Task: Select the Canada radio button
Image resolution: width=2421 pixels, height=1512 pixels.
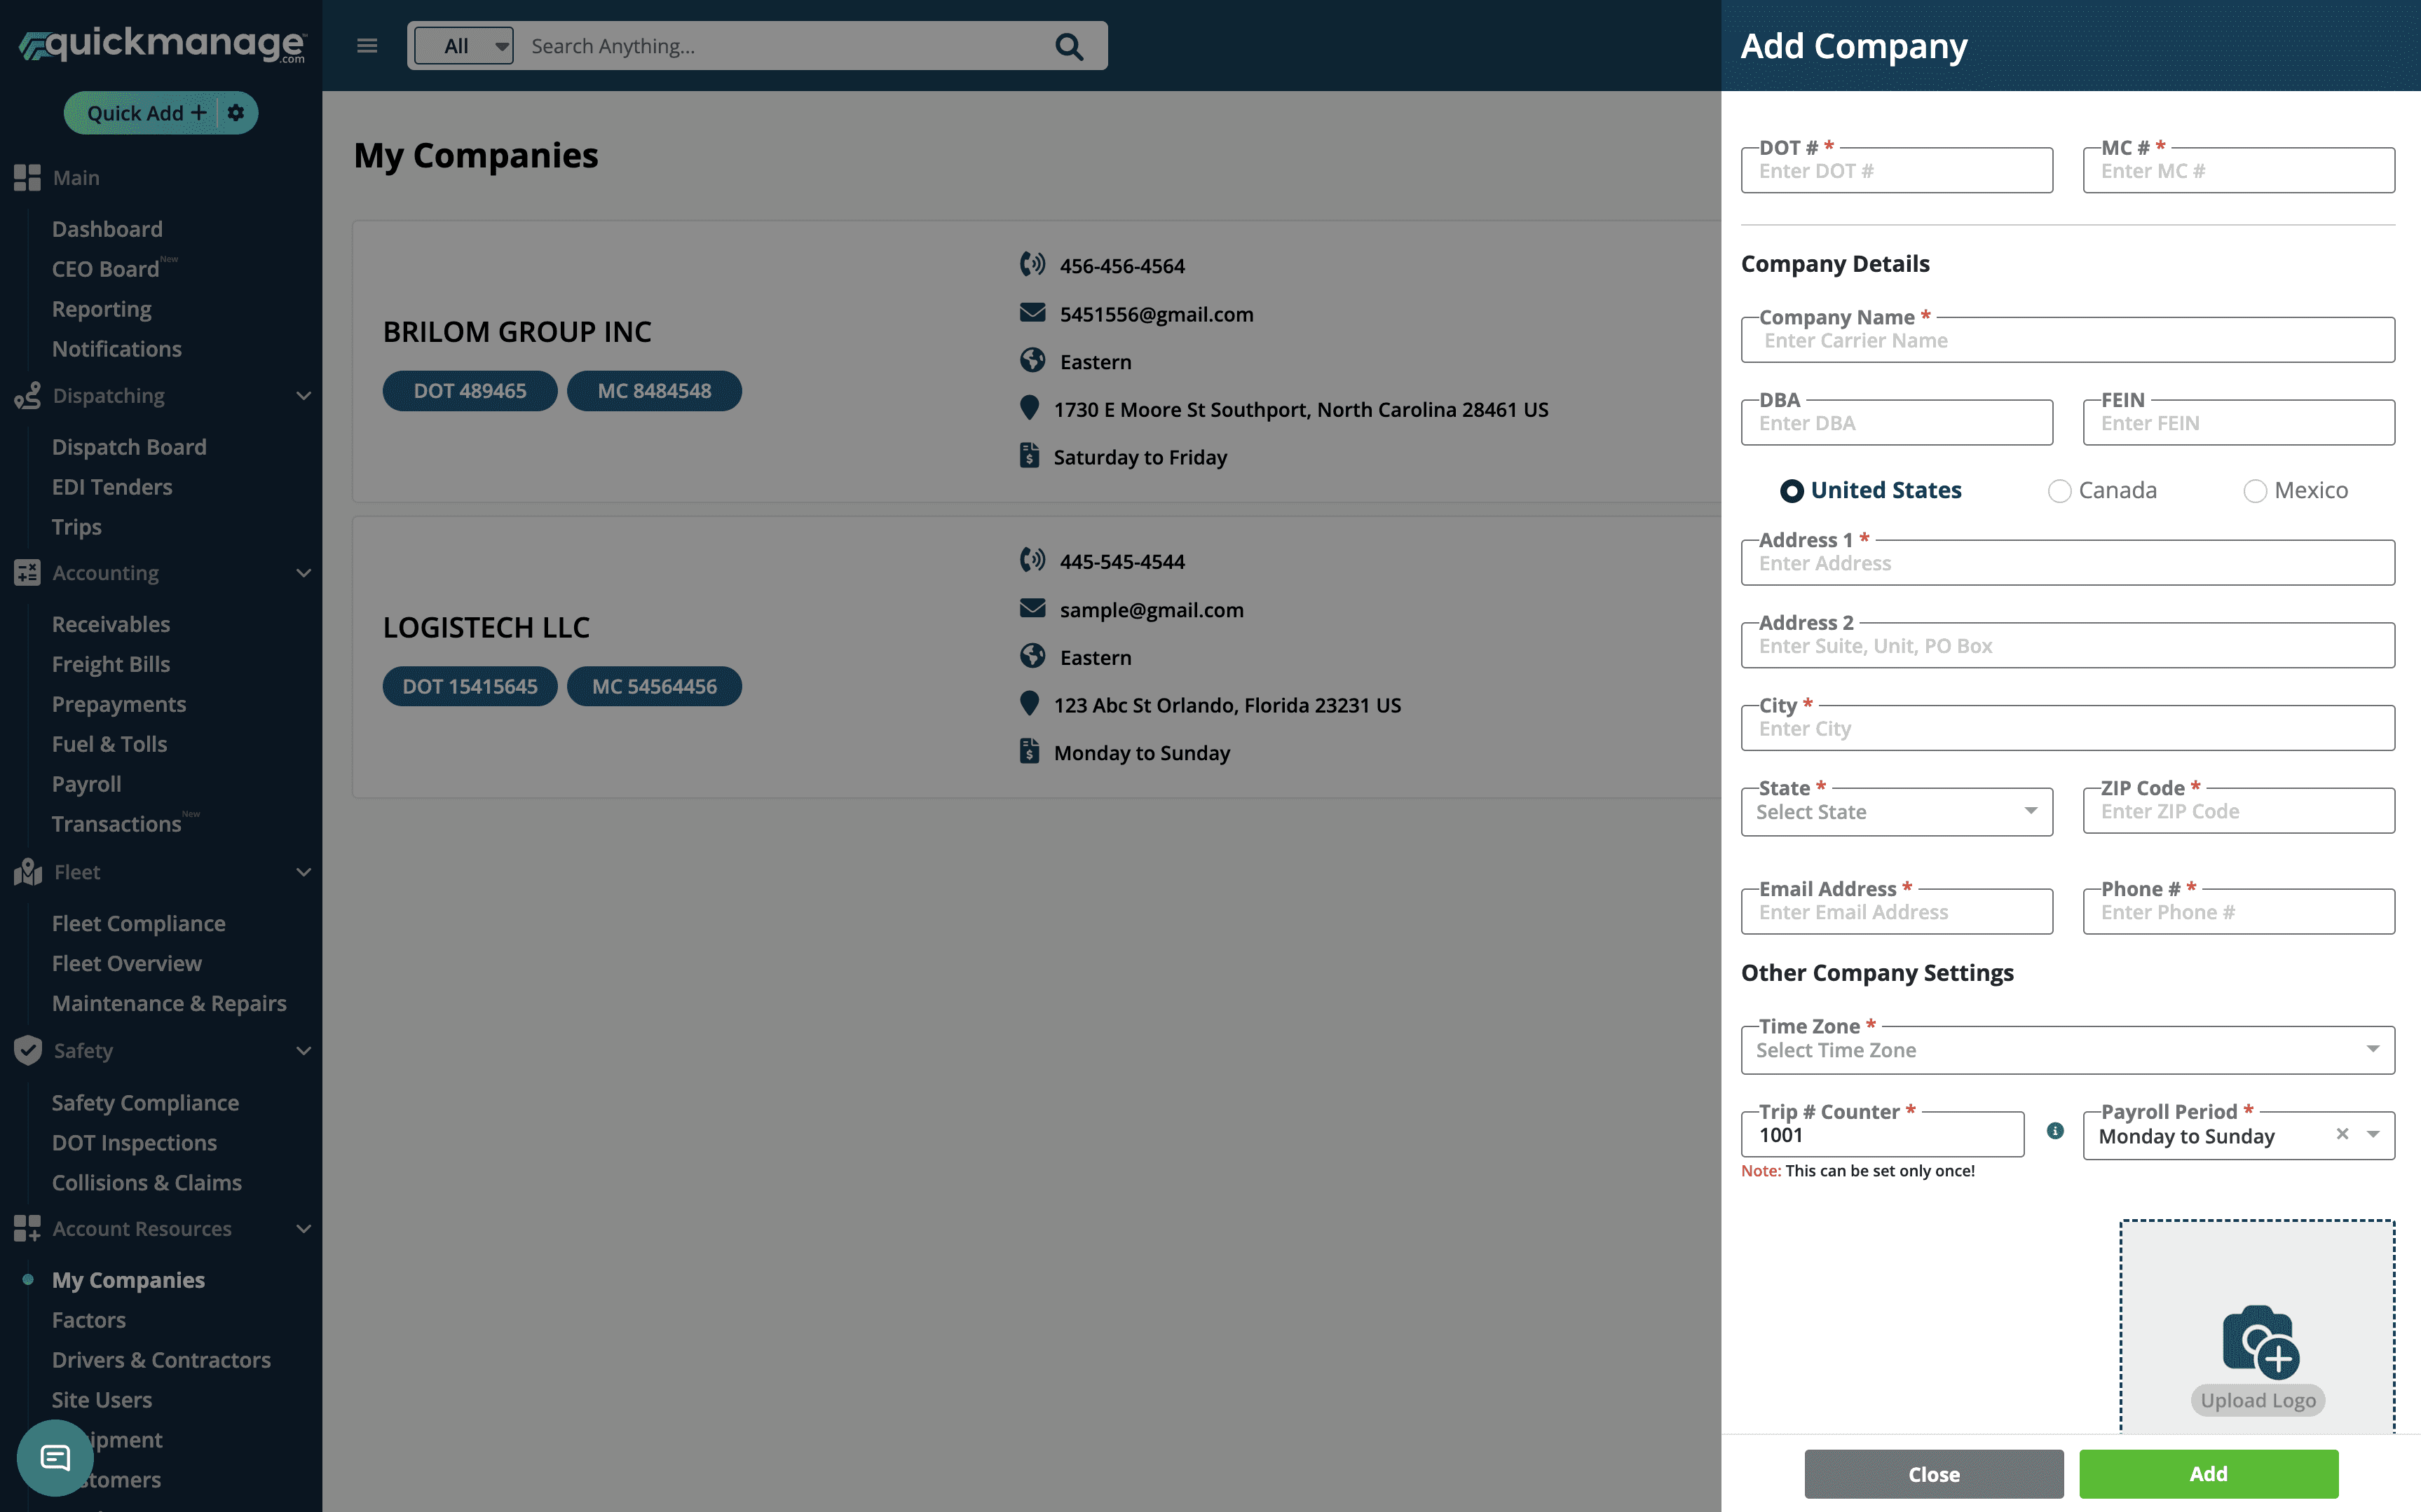Action: tap(2059, 491)
